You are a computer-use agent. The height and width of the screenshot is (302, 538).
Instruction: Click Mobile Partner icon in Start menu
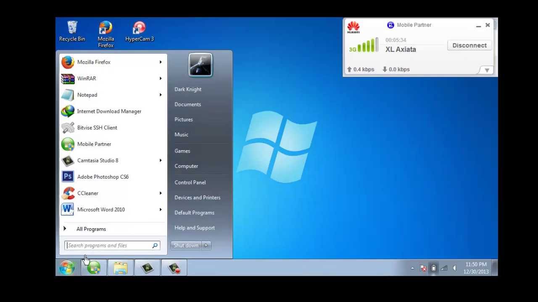click(x=68, y=144)
